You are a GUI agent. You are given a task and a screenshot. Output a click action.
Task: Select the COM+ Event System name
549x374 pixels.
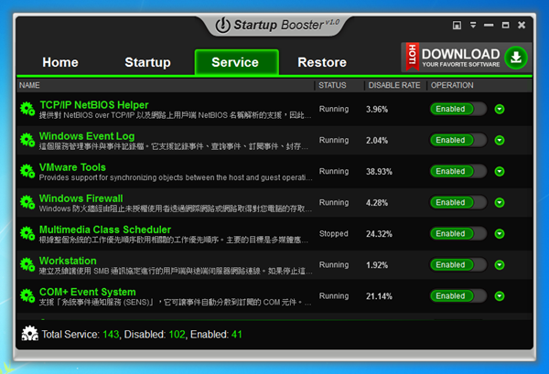pyautogui.click(x=88, y=292)
